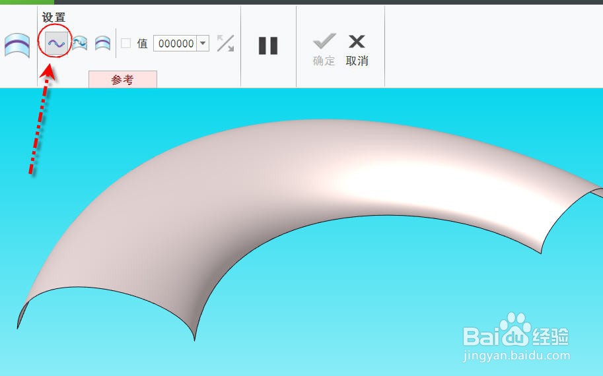603x376 pixels.
Task: Choose the third curved surface option icon
Action: point(102,44)
